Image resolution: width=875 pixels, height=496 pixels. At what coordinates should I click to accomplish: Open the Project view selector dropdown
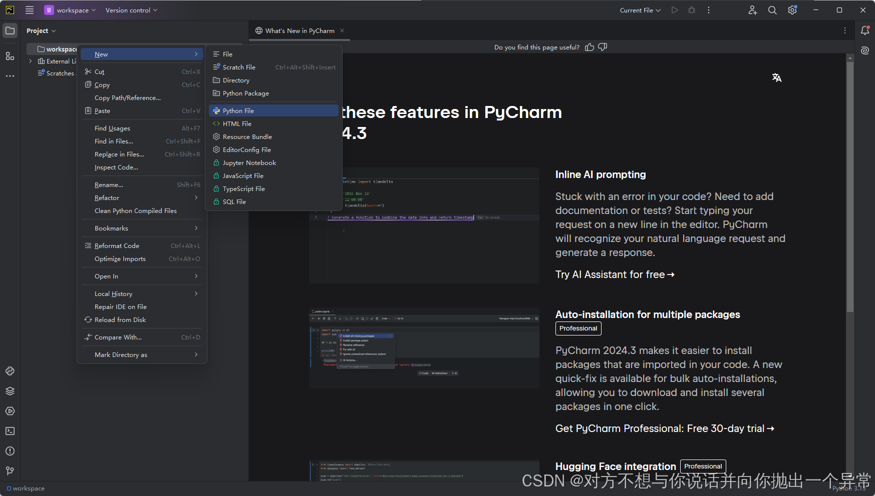point(41,30)
